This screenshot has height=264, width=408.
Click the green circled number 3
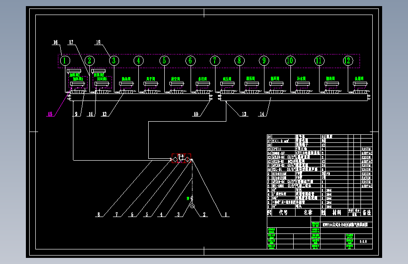[114, 61]
